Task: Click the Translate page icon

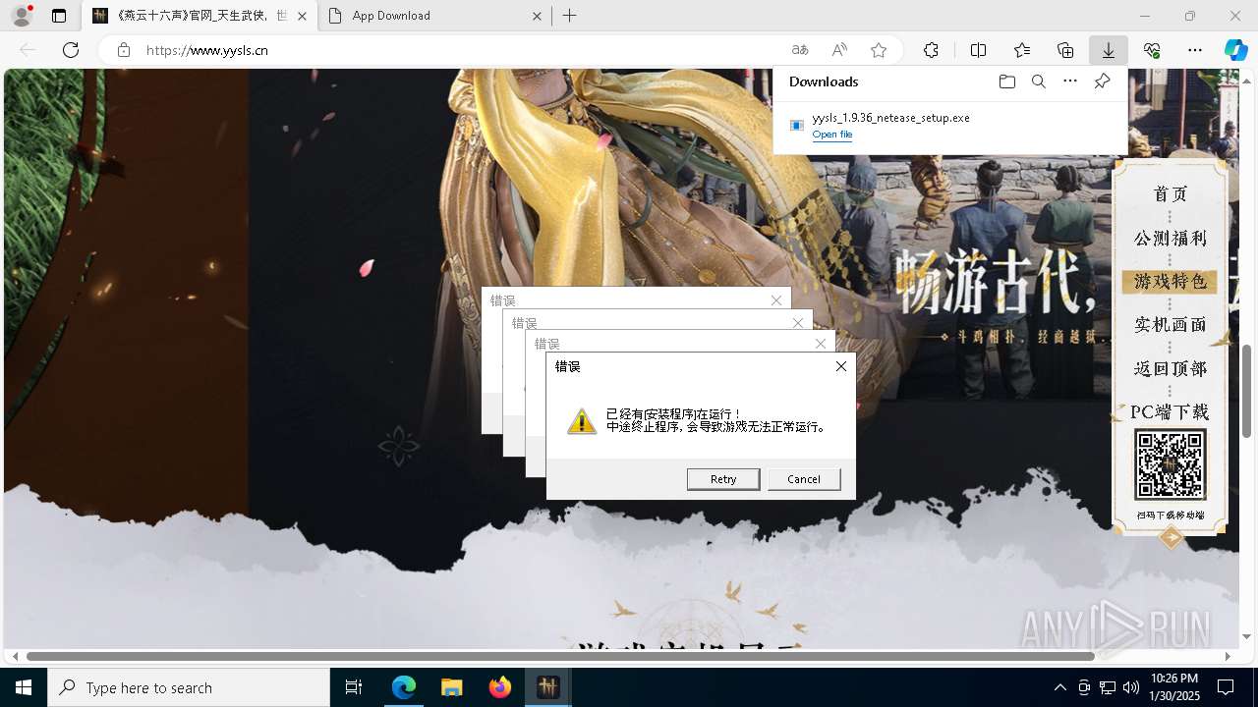Action: 800,50
